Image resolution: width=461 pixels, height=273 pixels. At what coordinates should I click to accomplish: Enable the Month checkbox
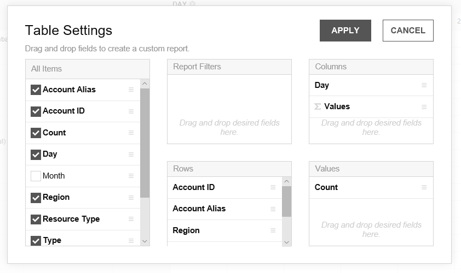[36, 176]
